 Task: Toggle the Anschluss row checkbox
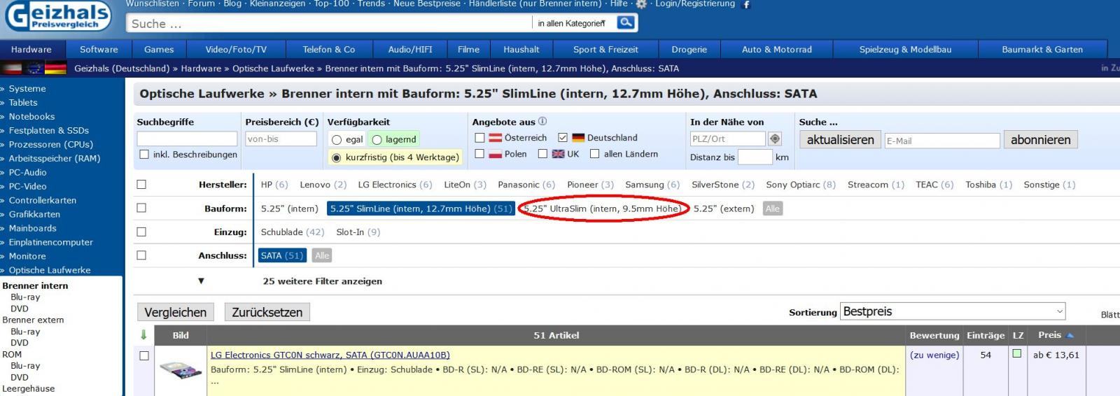coord(141,255)
